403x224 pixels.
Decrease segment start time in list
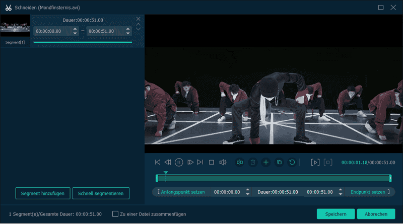[x=75, y=33]
